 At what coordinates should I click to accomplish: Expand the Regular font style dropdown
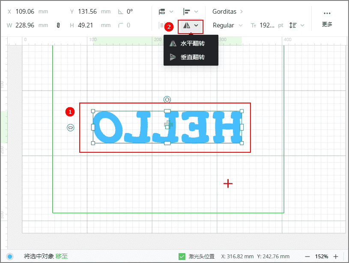[227, 26]
